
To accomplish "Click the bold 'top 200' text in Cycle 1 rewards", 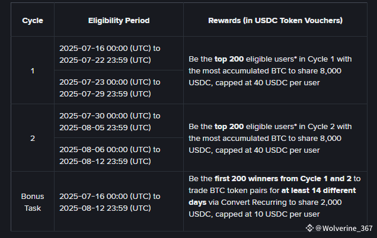I will pyautogui.click(x=229, y=59).
